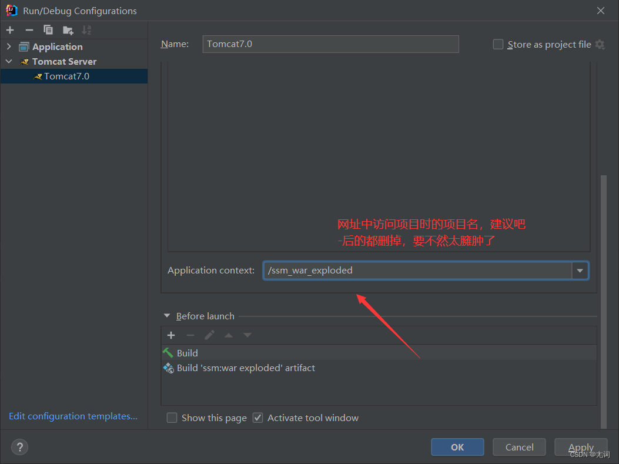Screen dimensions: 619x464
Task: Click the Tomcat Server cat icon
Action: 25,62
